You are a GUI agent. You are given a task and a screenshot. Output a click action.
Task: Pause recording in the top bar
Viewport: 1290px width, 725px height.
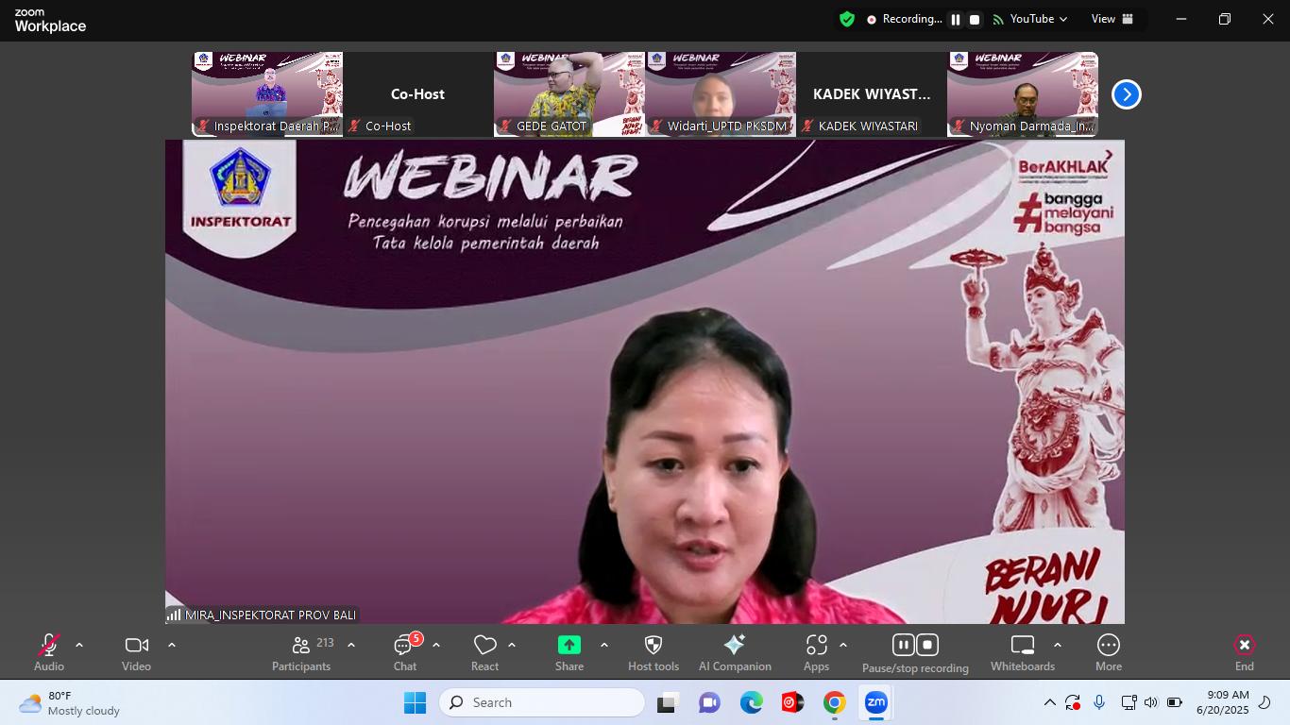tap(956, 20)
